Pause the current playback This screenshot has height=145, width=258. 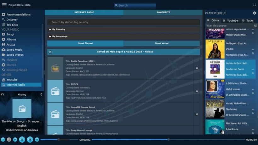click(22, 139)
